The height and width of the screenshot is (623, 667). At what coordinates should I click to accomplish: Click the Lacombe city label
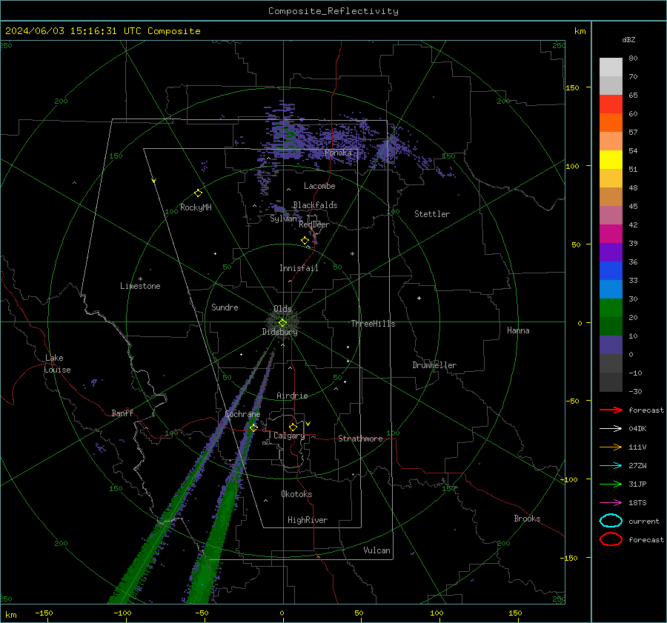(x=319, y=186)
